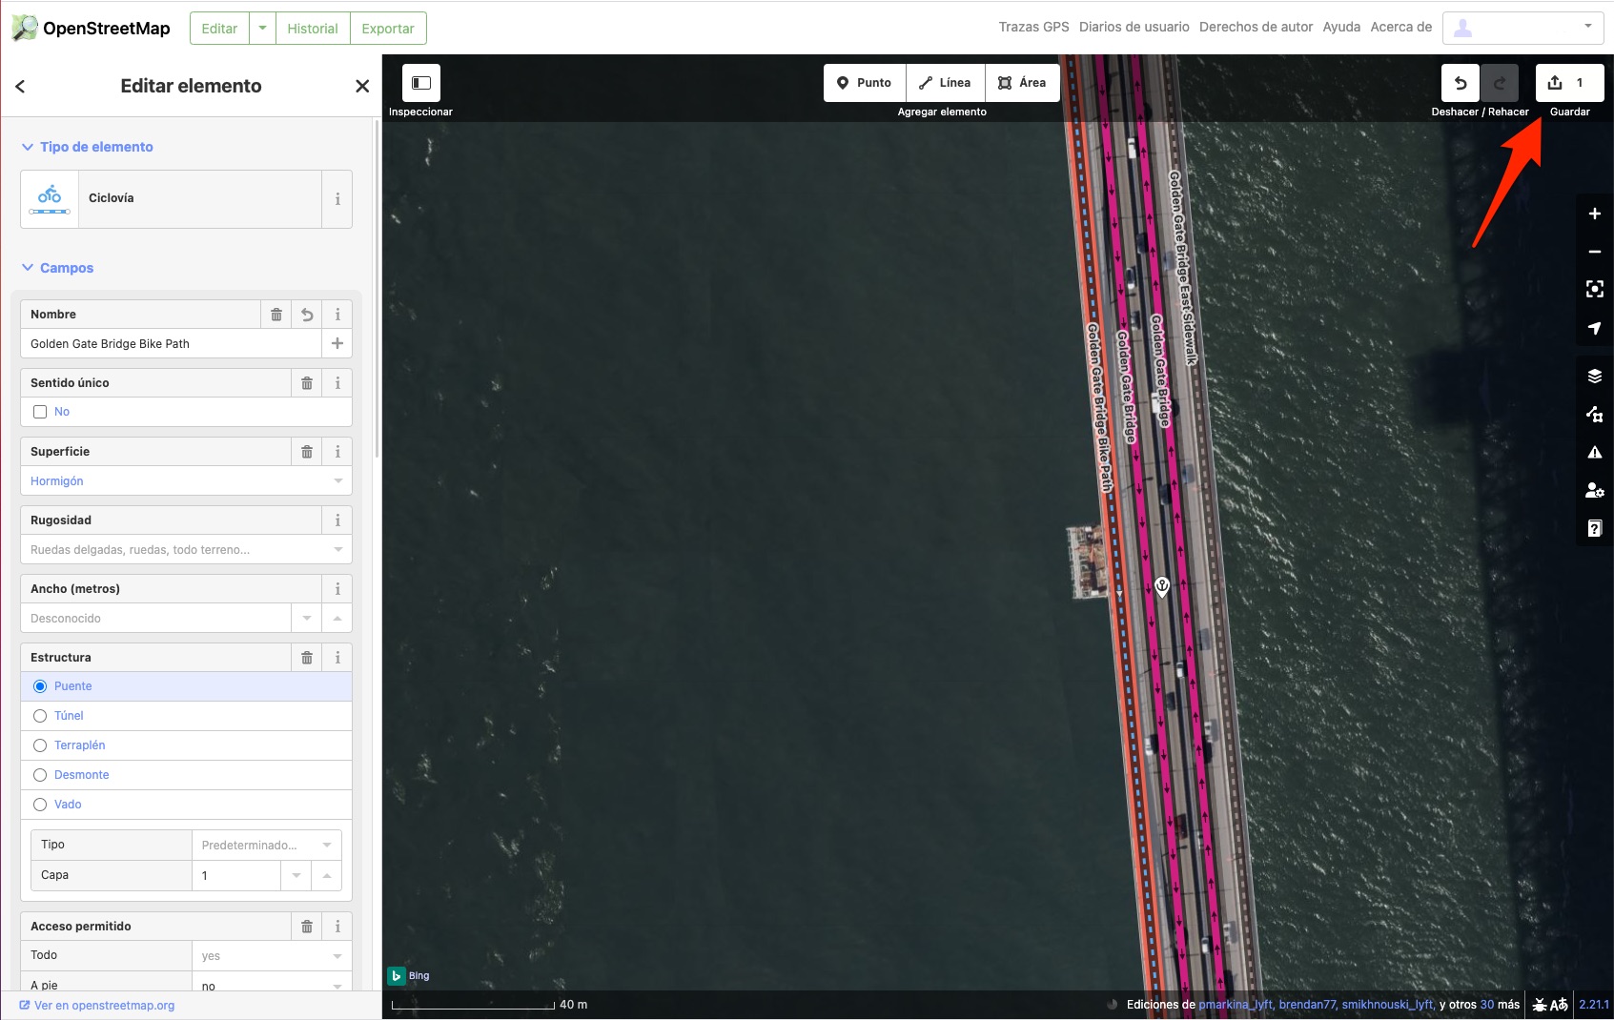Delete the Acceso permitido field
The image size is (1614, 1020).
[307, 927]
